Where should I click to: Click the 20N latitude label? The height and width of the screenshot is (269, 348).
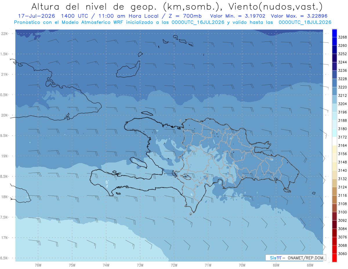(x=5, y=115)
